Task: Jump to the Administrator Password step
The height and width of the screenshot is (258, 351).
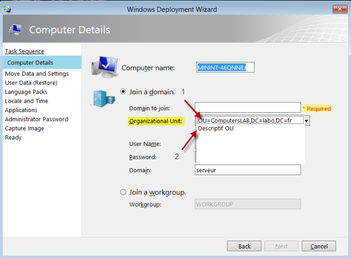Action: click(37, 119)
